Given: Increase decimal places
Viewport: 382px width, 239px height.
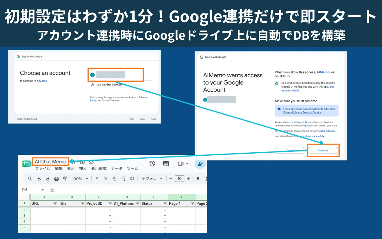Looking at the screenshot, I should click(123, 179).
